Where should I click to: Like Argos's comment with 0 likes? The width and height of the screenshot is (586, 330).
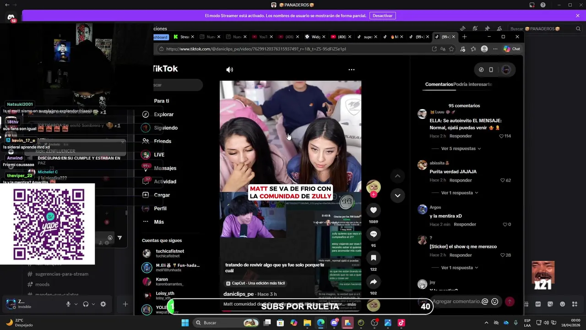[505, 225]
